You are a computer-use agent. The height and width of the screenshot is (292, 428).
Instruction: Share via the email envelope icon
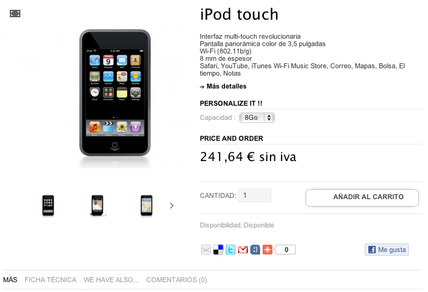click(x=206, y=250)
